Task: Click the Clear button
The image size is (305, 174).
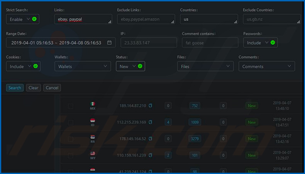Action: click(34, 88)
